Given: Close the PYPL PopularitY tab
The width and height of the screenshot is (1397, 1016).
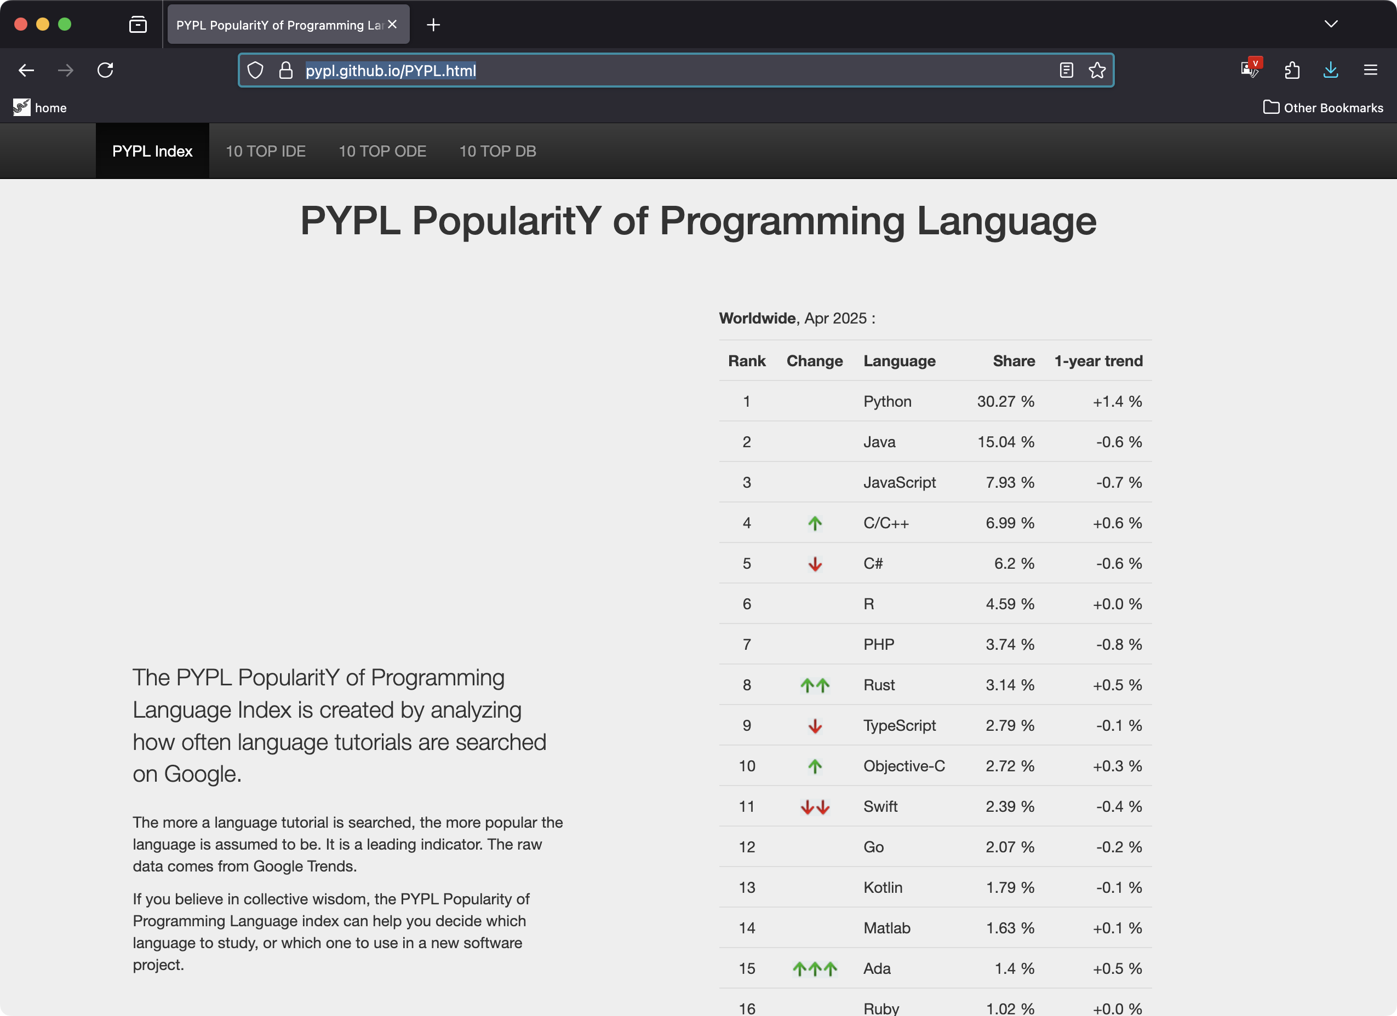Looking at the screenshot, I should pos(392,25).
